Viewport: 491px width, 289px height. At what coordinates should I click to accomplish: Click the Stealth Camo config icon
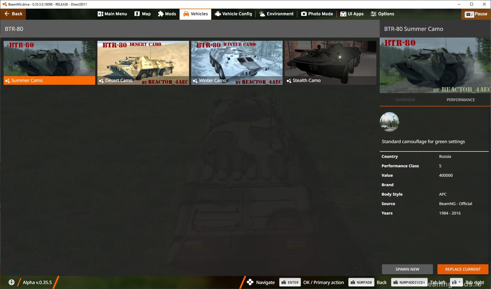click(x=289, y=81)
